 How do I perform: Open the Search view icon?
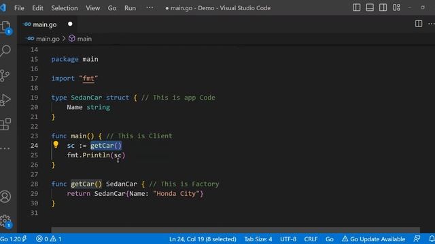[5, 51]
